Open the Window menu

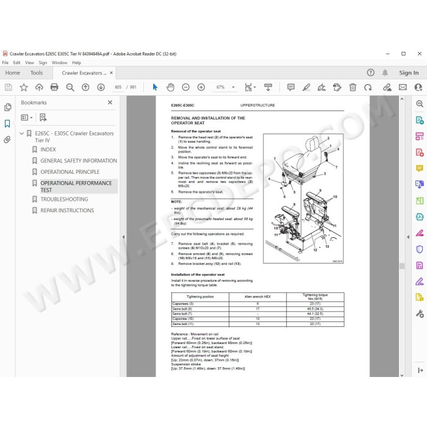pos(59,63)
